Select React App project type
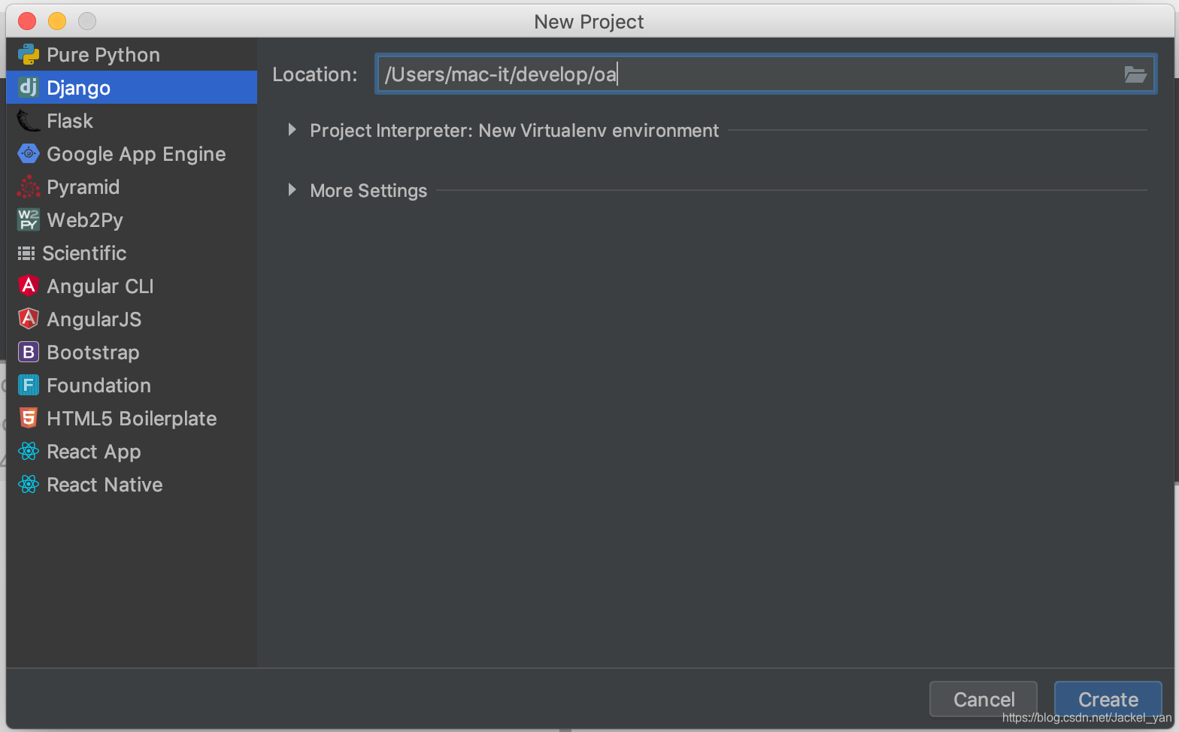Viewport: 1179px width, 732px height. tap(94, 452)
